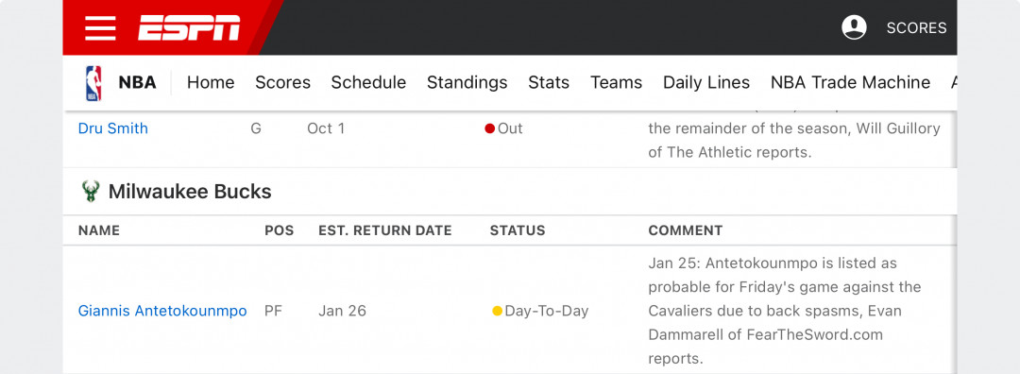Click the yellow Day-To-Day status dot

(497, 311)
